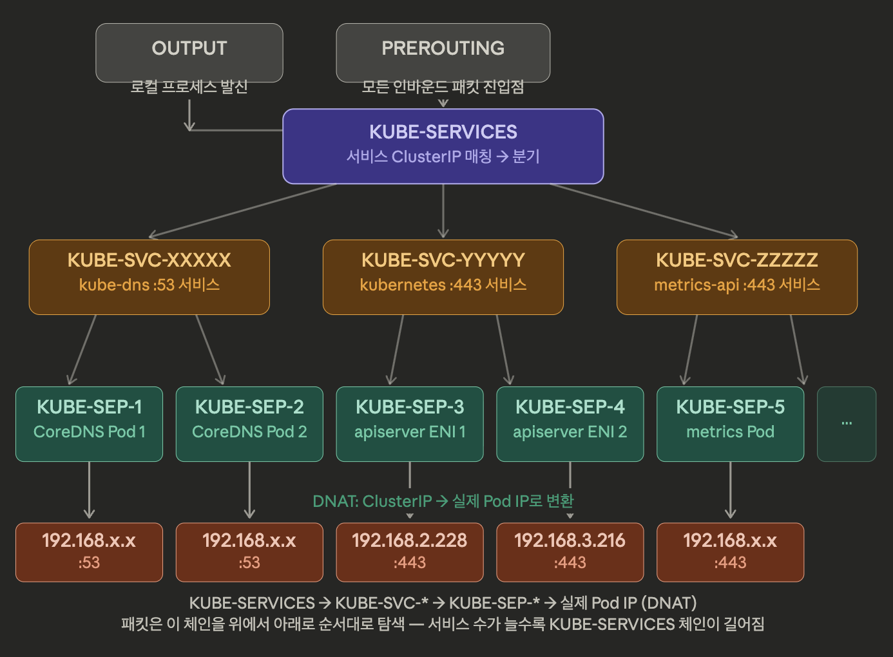Click the KUBE-SVC-ZZZZZ metrics-api box
The height and width of the screenshot is (657, 893).
pos(737,277)
